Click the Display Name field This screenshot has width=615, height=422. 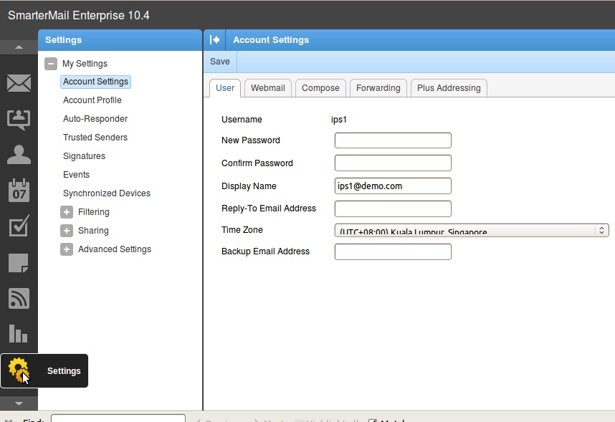(393, 186)
